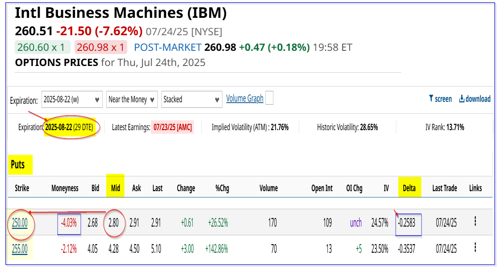Open the 250.00 strike link
The width and height of the screenshot is (498, 267).
click(20, 223)
